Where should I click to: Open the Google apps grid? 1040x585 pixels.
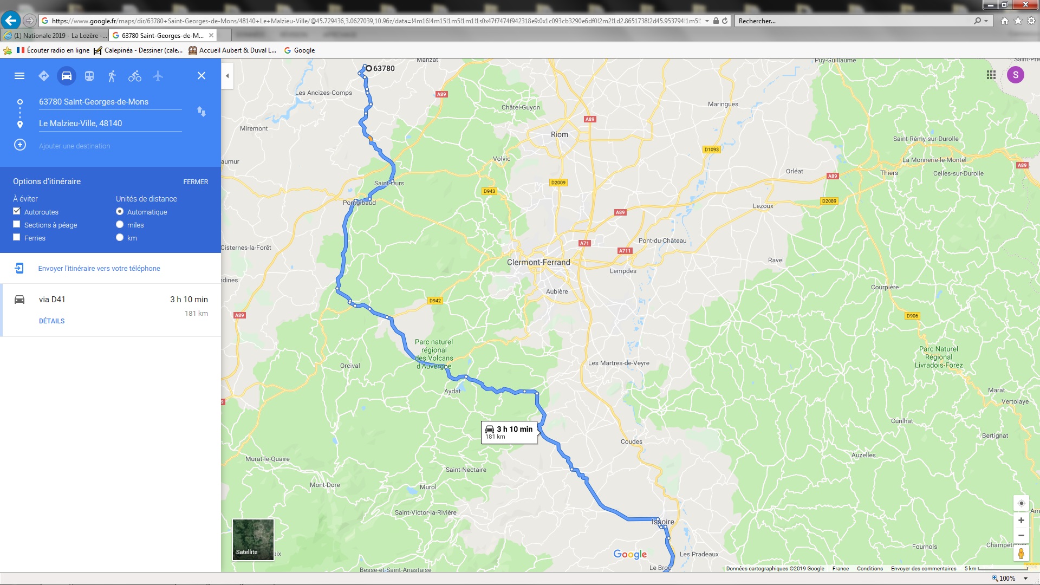point(991,75)
